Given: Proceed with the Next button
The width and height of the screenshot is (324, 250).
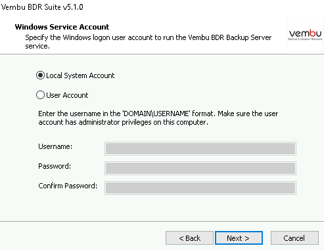Looking at the screenshot, I should [x=239, y=238].
